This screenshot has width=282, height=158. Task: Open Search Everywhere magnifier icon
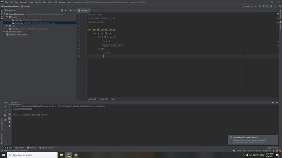tap(280, 6)
